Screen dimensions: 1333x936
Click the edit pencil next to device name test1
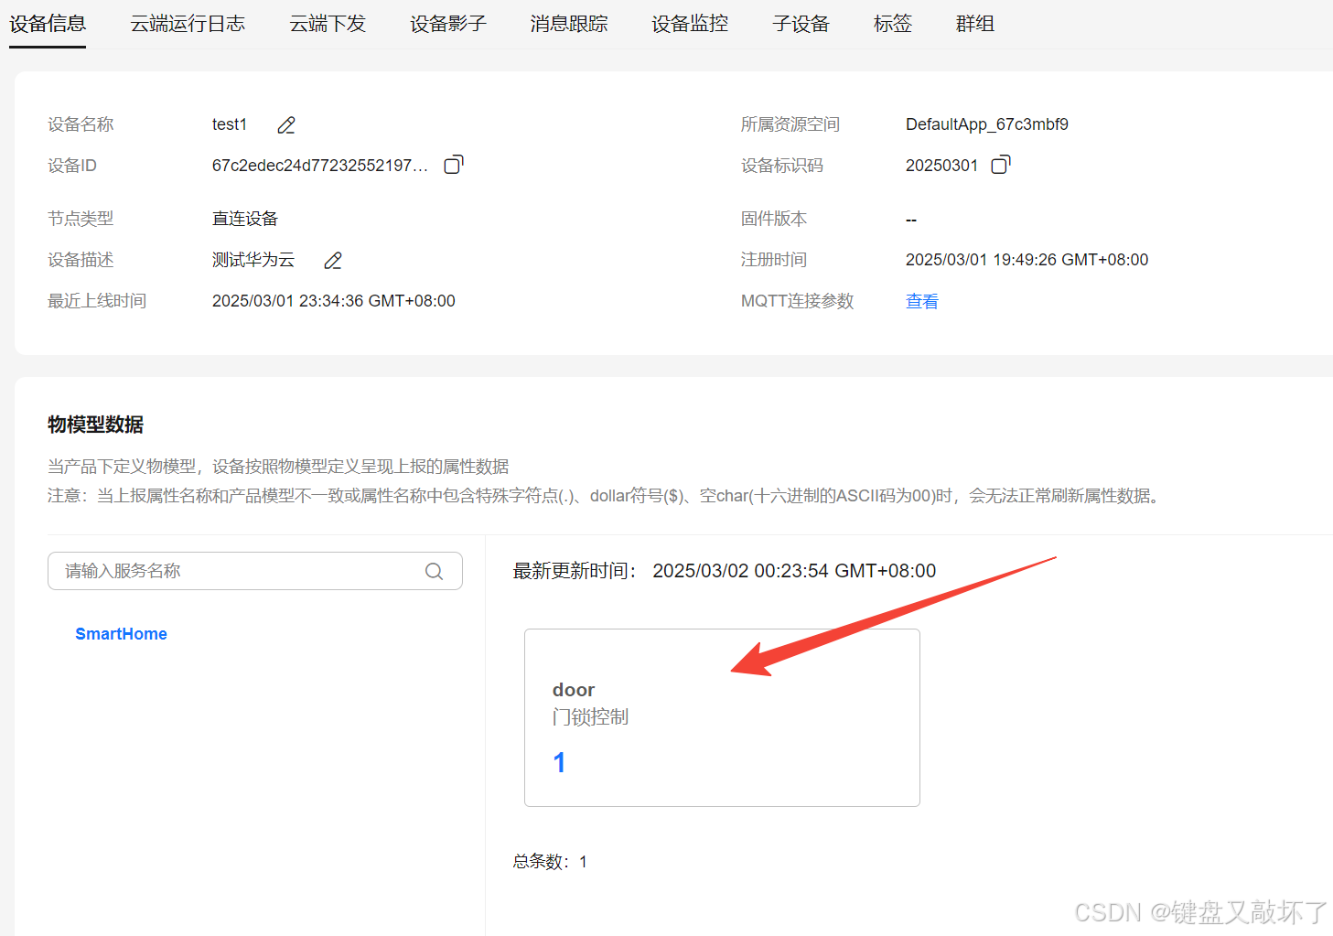point(285,124)
